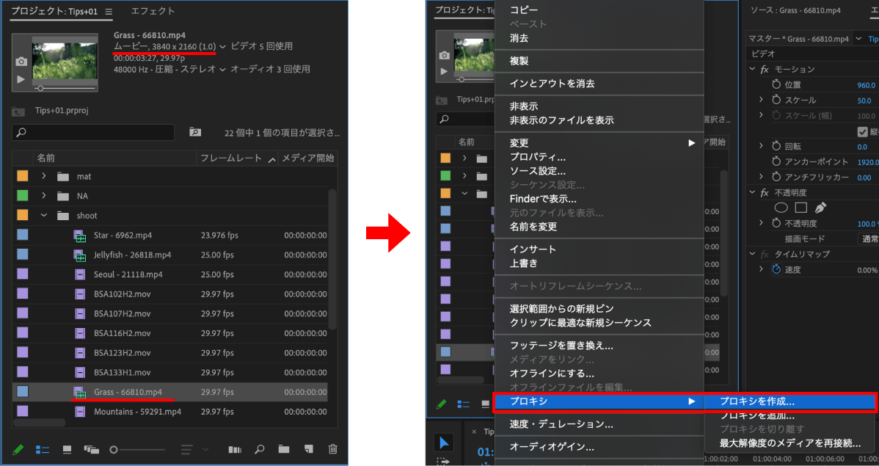Choose プロパティ... from the context menu

(x=538, y=157)
